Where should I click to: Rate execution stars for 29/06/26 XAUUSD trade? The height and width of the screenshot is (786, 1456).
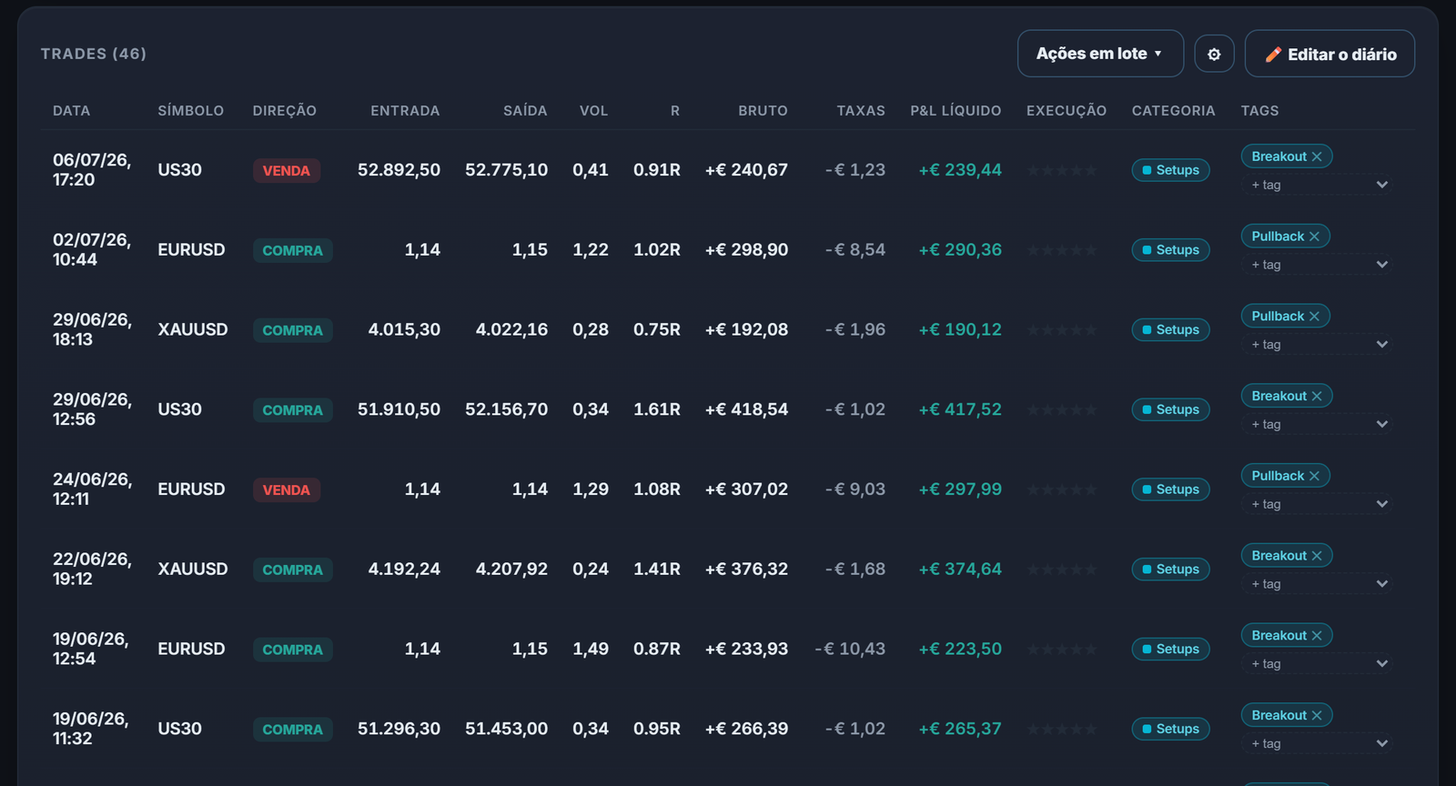1062,330
